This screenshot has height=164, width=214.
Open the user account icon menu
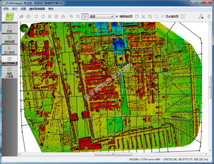(201, 17)
